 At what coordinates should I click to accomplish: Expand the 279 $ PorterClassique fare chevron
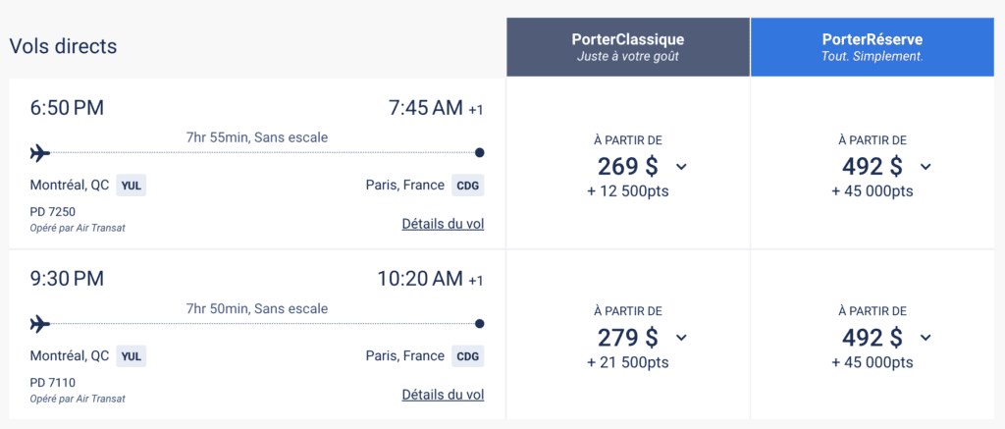681,338
